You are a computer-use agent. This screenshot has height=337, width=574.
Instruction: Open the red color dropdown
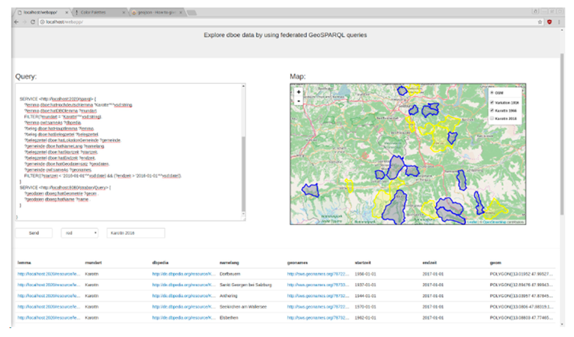point(80,233)
